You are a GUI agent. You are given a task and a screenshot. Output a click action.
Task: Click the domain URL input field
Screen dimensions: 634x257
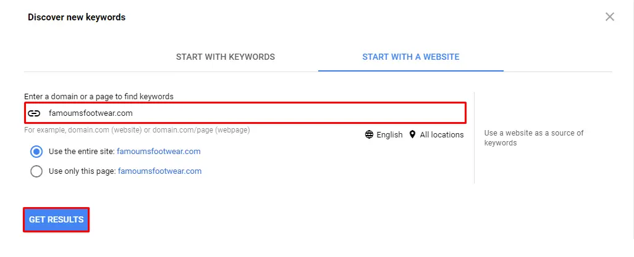(245, 113)
